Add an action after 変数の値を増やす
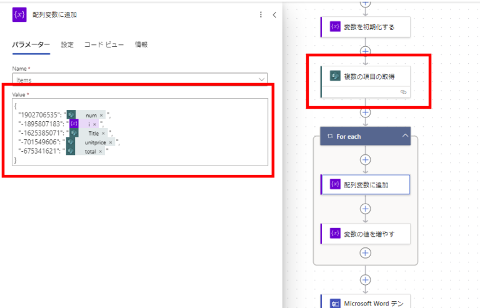The image size is (480, 308). click(x=365, y=253)
